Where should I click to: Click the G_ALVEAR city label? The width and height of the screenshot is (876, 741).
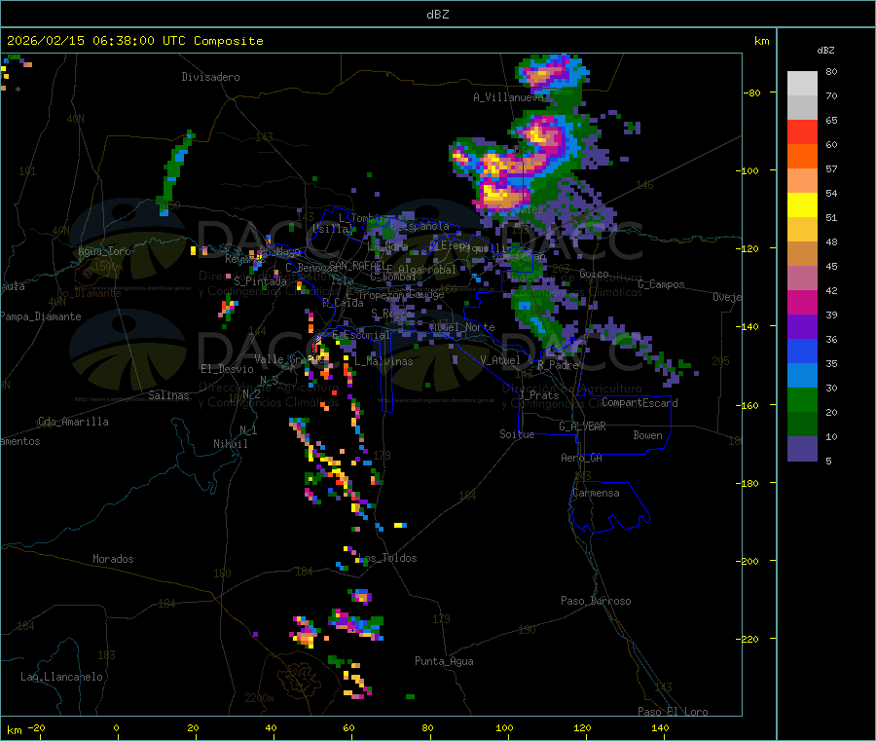(x=582, y=426)
